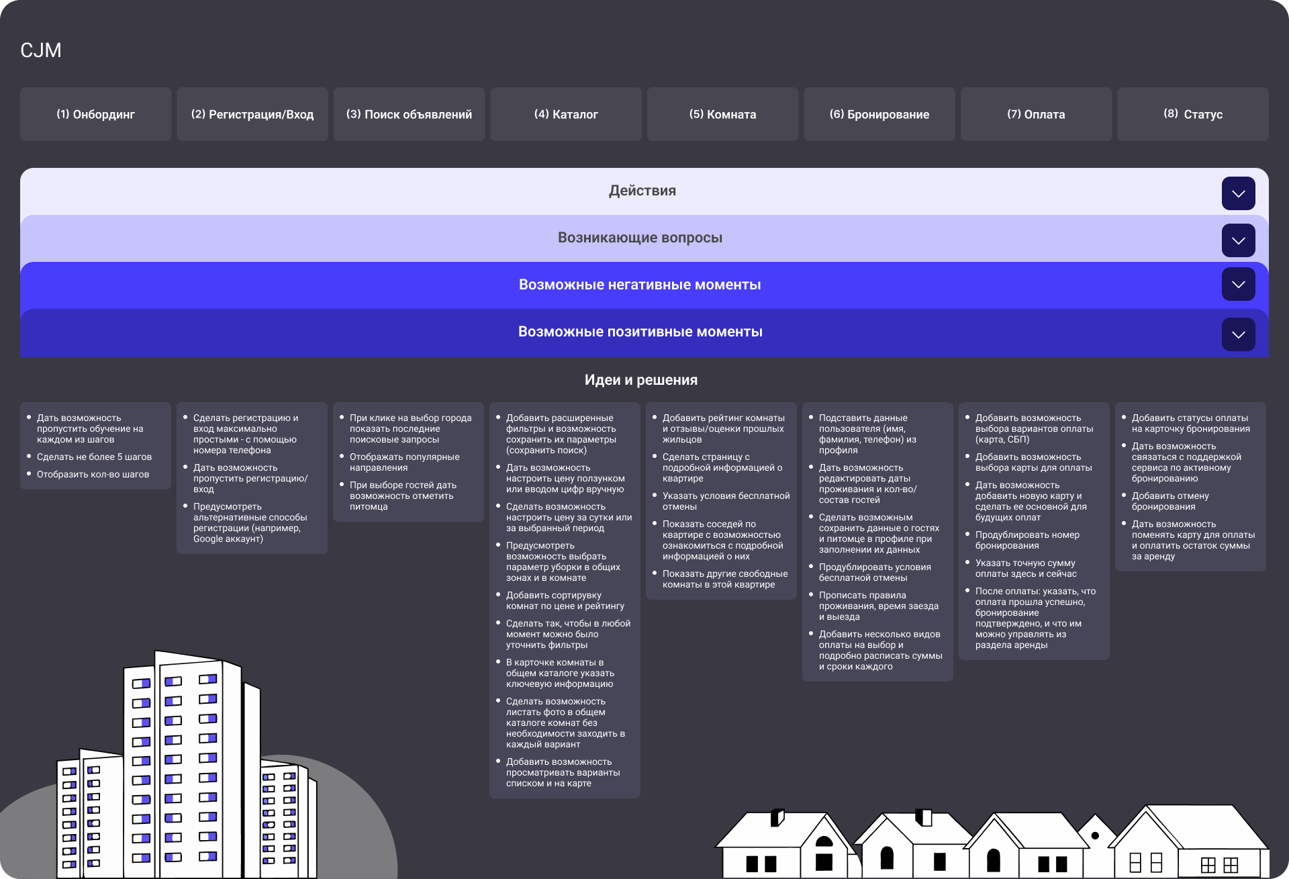
Task: Click 'Добавить статусы оплаты' item
Action: pyautogui.click(x=1190, y=423)
